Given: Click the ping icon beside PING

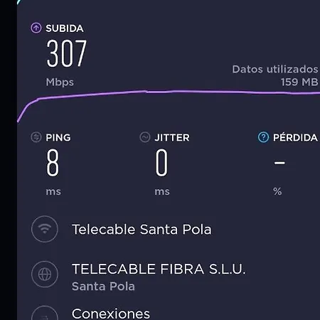Looking at the screenshot, I should [36, 137].
